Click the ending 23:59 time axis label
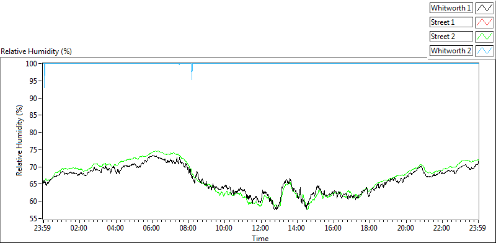This screenshot has width=496, height=243. [x=478, y=228]
